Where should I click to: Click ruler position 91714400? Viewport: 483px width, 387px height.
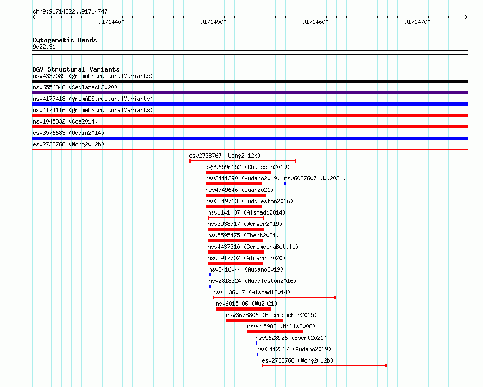click(111, 22)
